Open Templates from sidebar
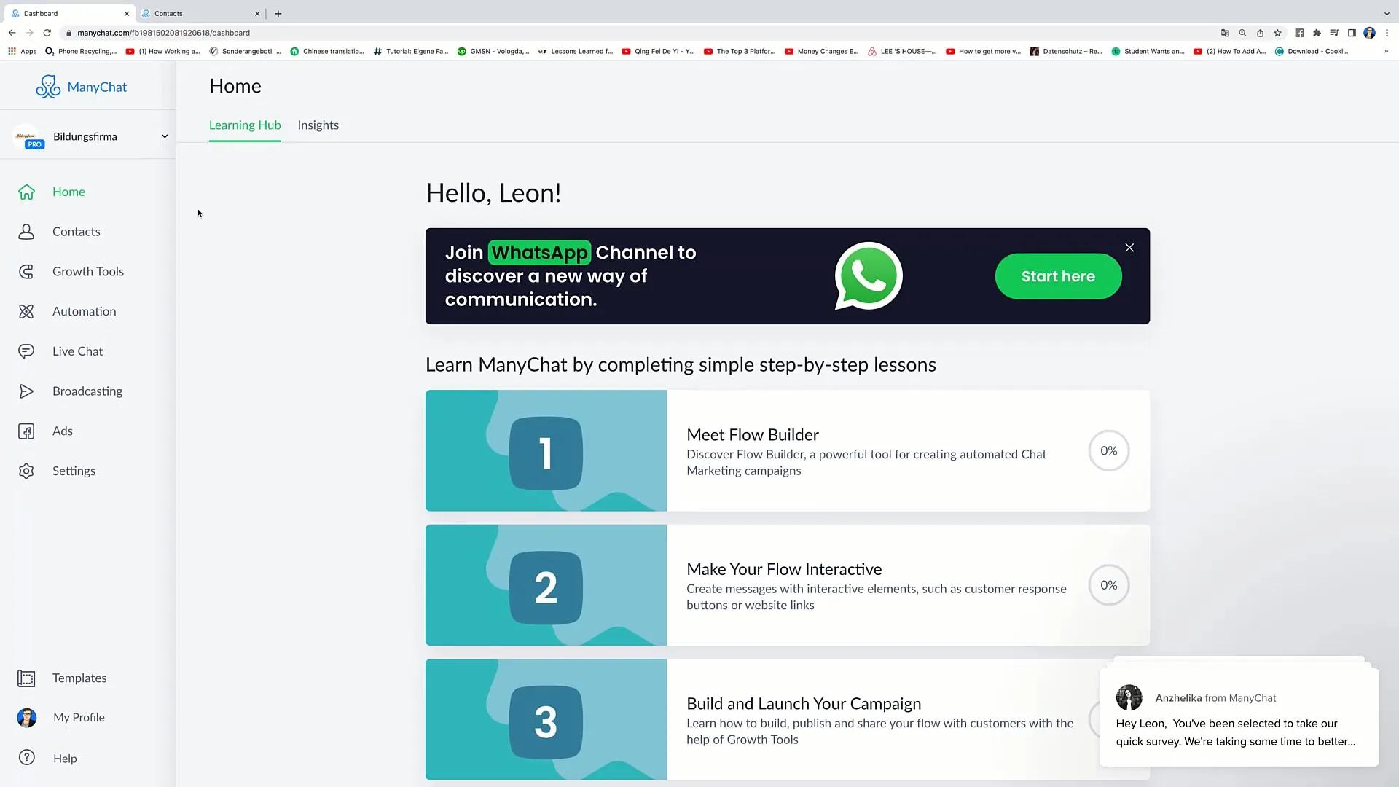This screenshot has width=1399, height=787. pyautogui.click(x=79, y=678)
